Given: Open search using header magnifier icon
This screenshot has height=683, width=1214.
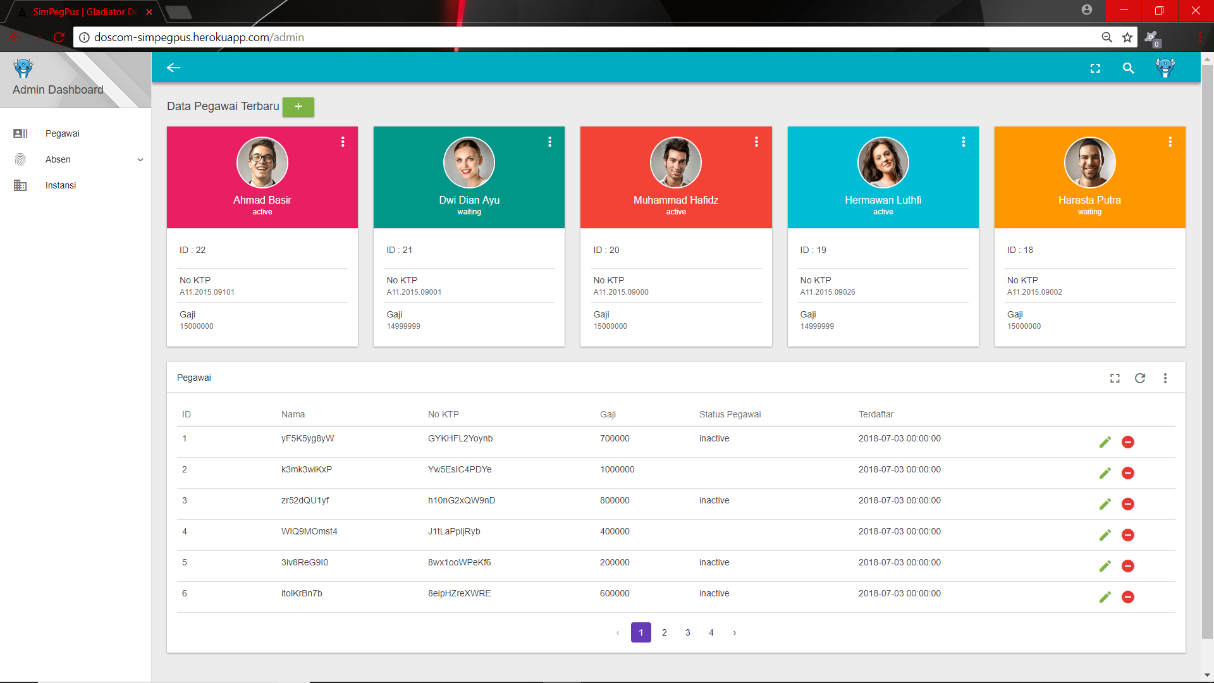Looking at the screenshot, I should coord(1128,68).
